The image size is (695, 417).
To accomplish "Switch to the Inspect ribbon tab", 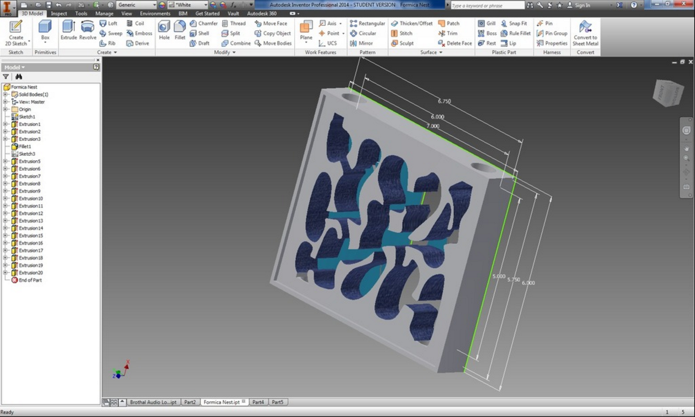I will pyautogui.click(x=59, y=14).
